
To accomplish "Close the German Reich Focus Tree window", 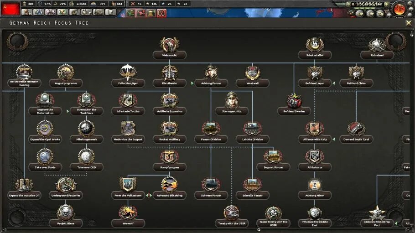I will 408,23.
